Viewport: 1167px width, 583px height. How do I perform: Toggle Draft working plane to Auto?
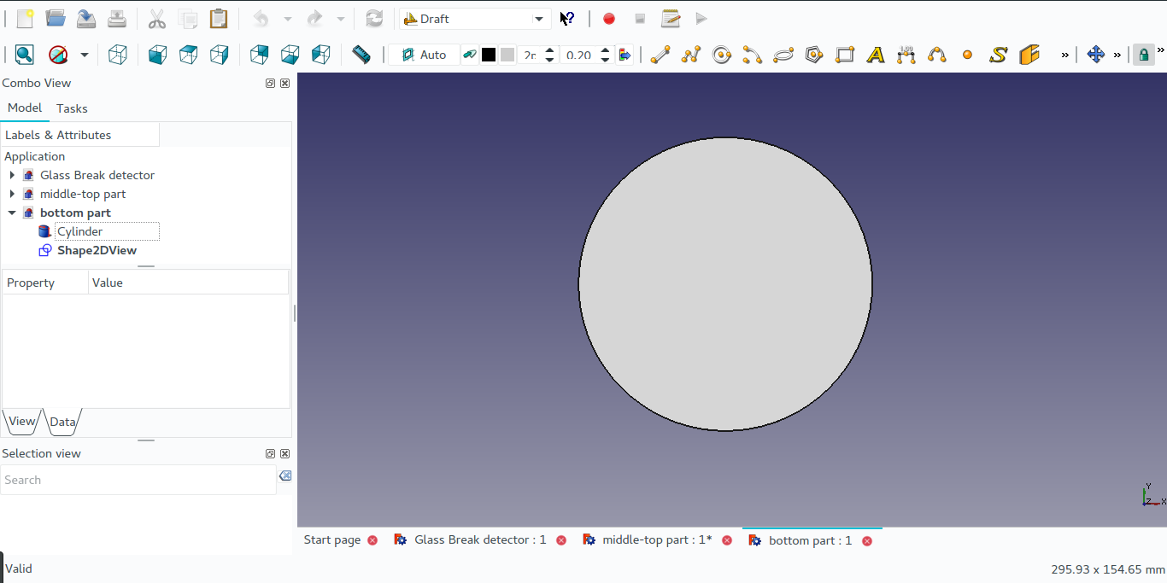tap(425, 54)
